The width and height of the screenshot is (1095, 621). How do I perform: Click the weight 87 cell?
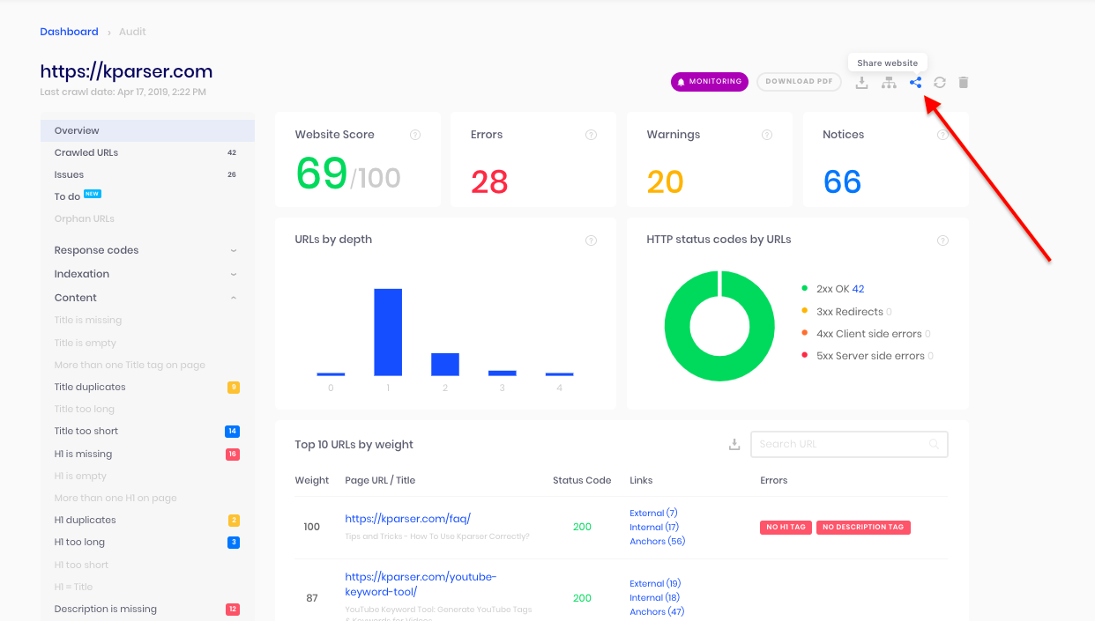312,597
